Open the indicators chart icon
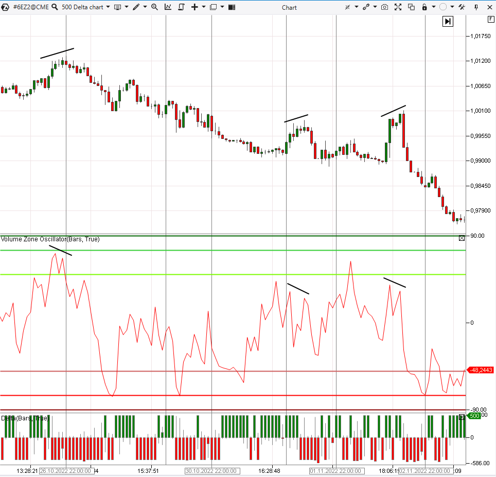Screen dimensions: 496x477 point(168,7)
